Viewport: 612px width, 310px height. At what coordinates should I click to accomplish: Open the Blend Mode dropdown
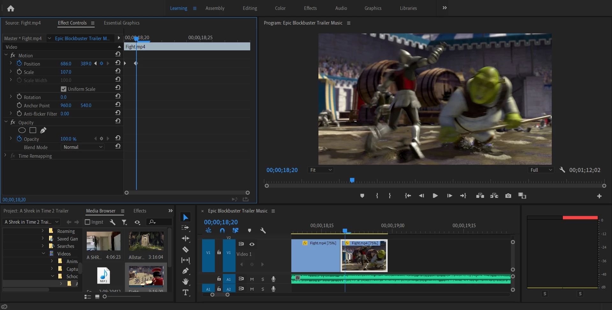coord(83,147)
